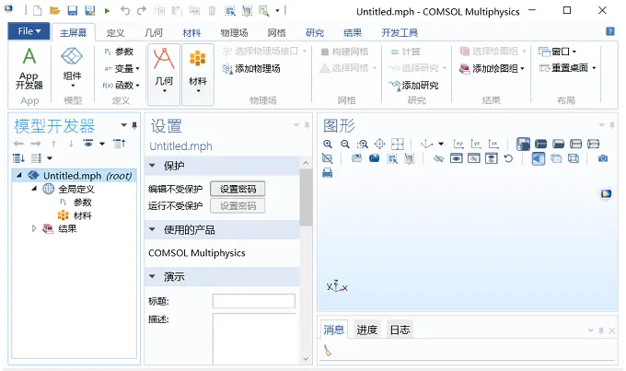Switch to XY view in graphics

458,145
